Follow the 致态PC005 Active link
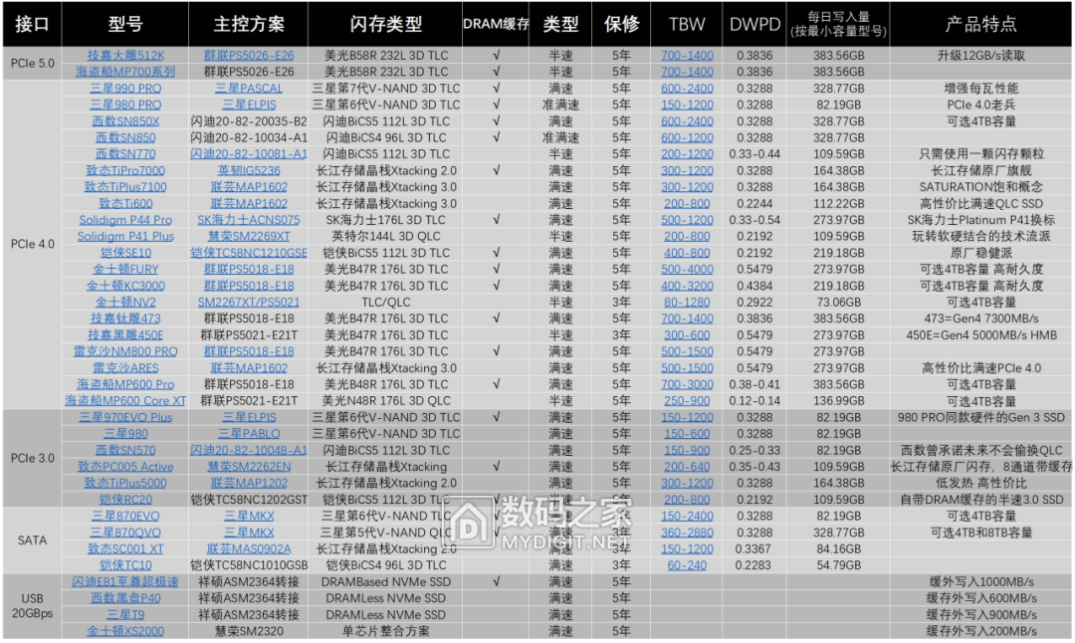1075x643 pixels. (125, 467)
